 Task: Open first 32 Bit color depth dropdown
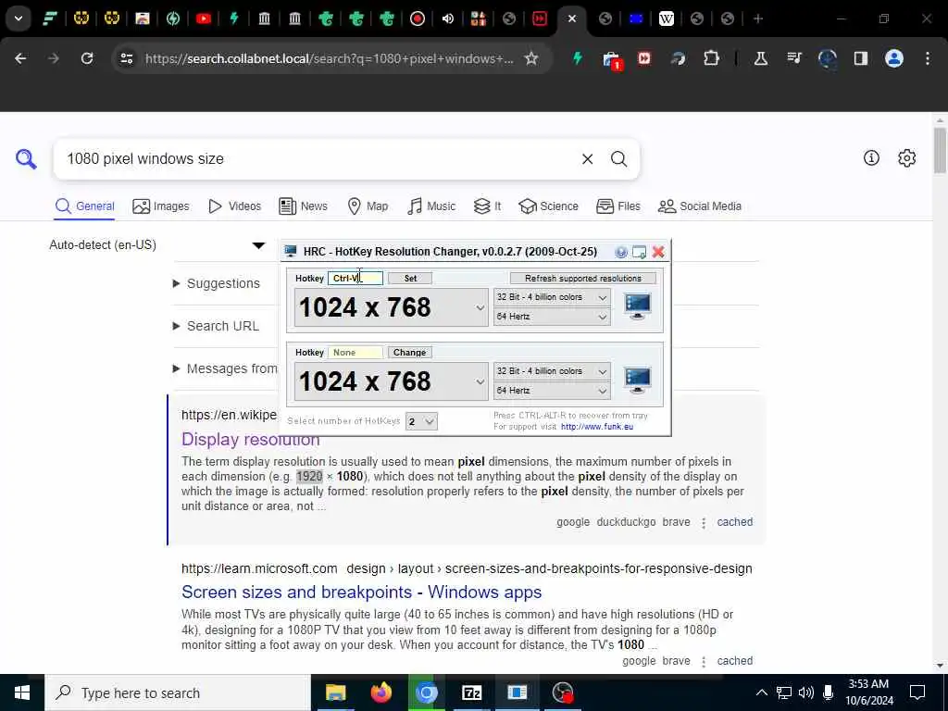pos(552,297)
